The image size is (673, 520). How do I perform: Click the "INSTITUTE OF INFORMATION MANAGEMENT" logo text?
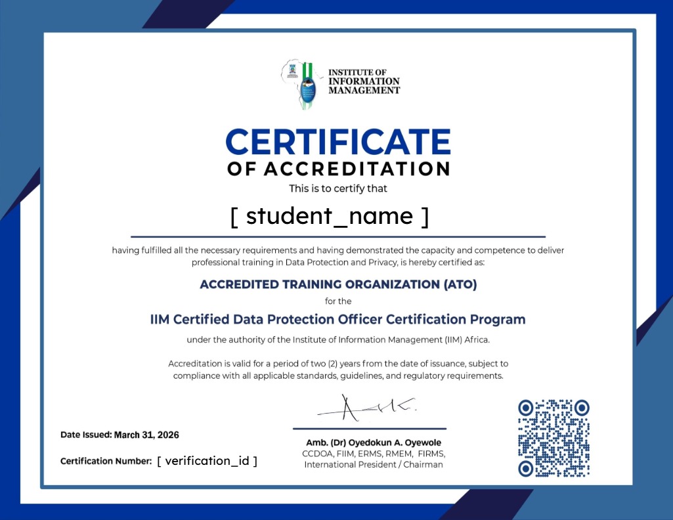tap(364, 81)
